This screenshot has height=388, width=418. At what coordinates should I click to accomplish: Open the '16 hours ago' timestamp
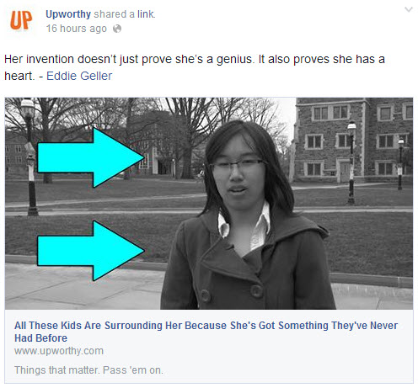[x=77, y=29]
